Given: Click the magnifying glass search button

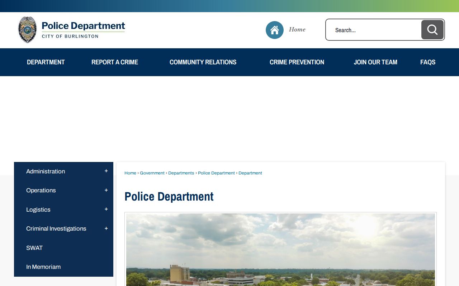Looking at the screenshot, I should (432, 30).
